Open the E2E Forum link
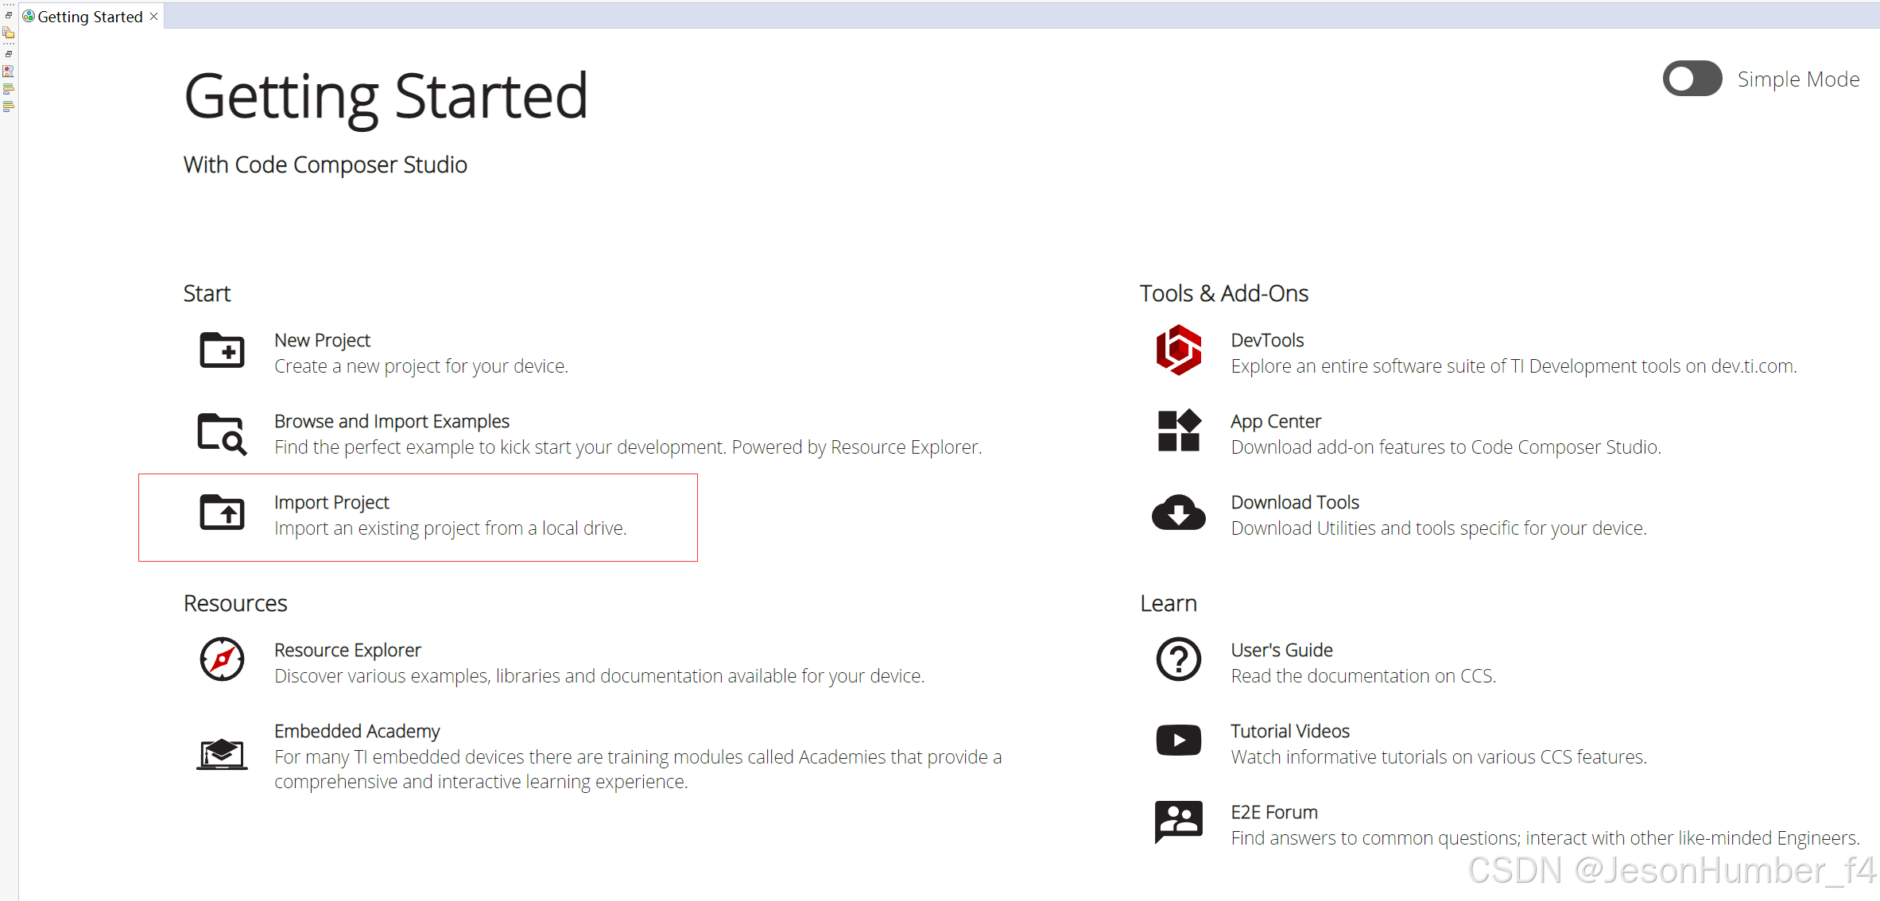 [x=1273, y=812]
